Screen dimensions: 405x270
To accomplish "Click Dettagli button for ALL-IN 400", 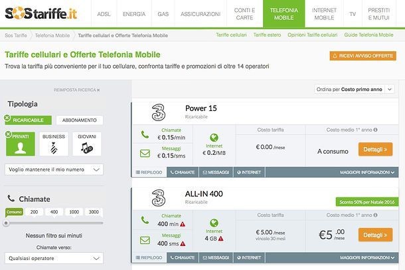I will coord(375,235).
